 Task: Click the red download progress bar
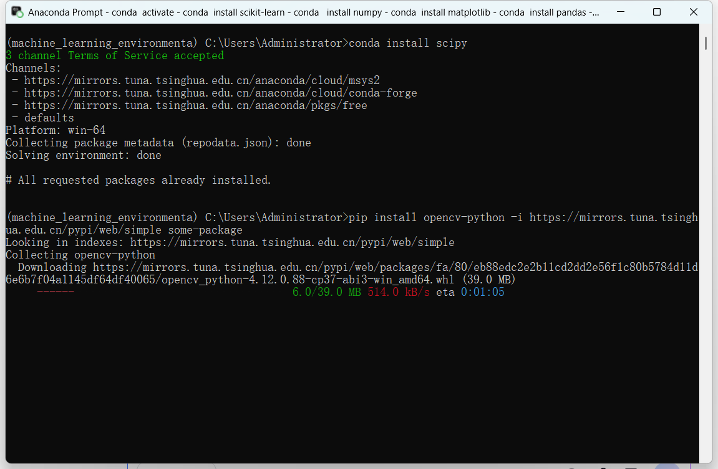(56, 291)
